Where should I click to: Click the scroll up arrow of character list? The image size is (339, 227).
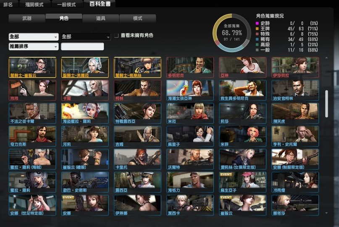pyautogui.click(x=326, y=58)
